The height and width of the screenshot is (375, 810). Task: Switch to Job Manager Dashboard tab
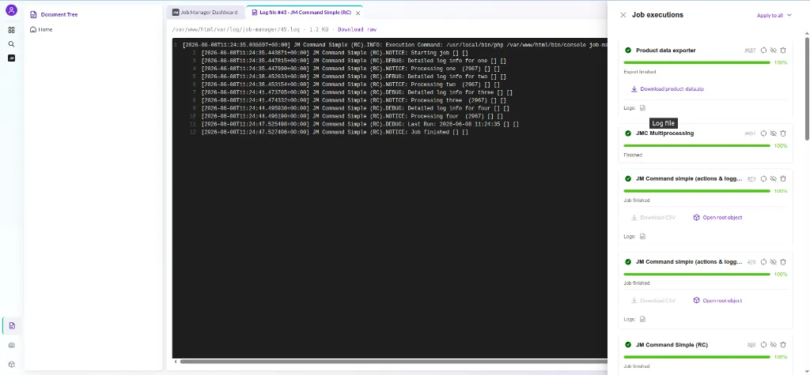coord(205,13)
